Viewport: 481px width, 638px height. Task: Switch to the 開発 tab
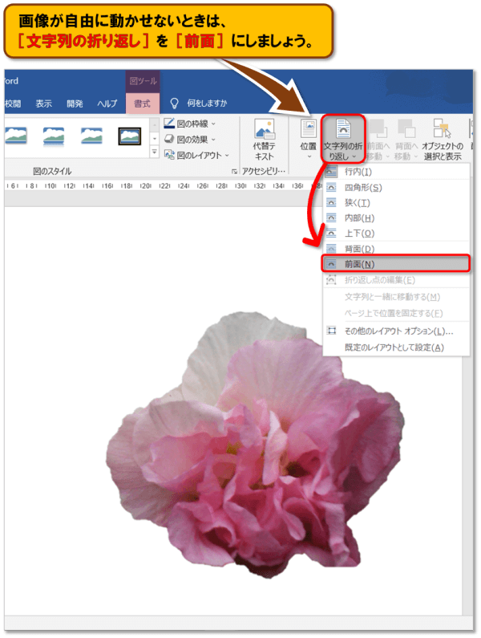75,104
